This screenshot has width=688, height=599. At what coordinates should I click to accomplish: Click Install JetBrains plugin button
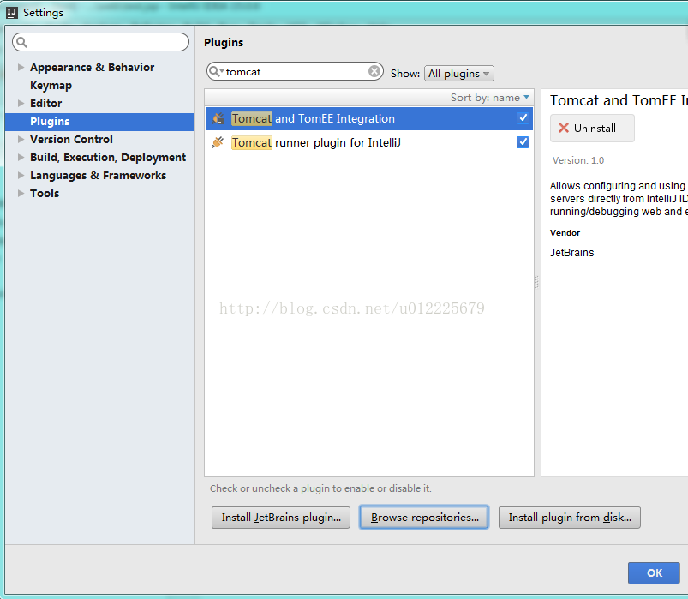(281, 518)
